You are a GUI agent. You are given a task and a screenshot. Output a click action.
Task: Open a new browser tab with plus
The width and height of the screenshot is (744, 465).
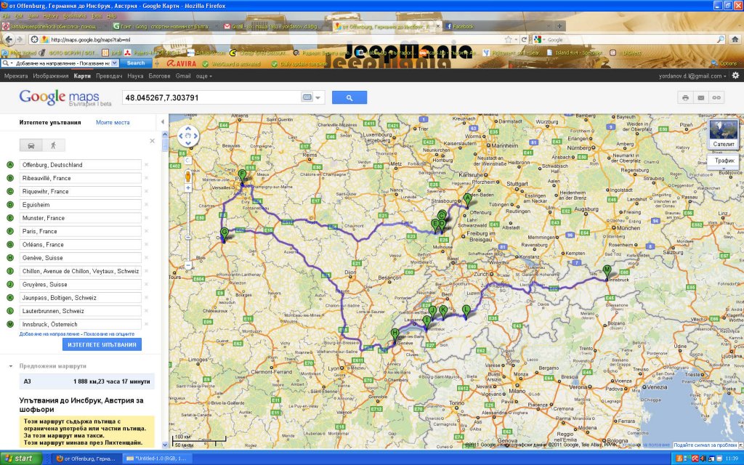[559, 27]
